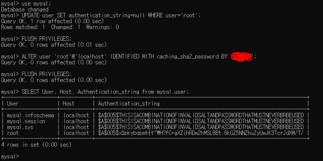Click the '4 rows in set' summary
This screenshot has width=323, height=161.
tap(36, 145)
